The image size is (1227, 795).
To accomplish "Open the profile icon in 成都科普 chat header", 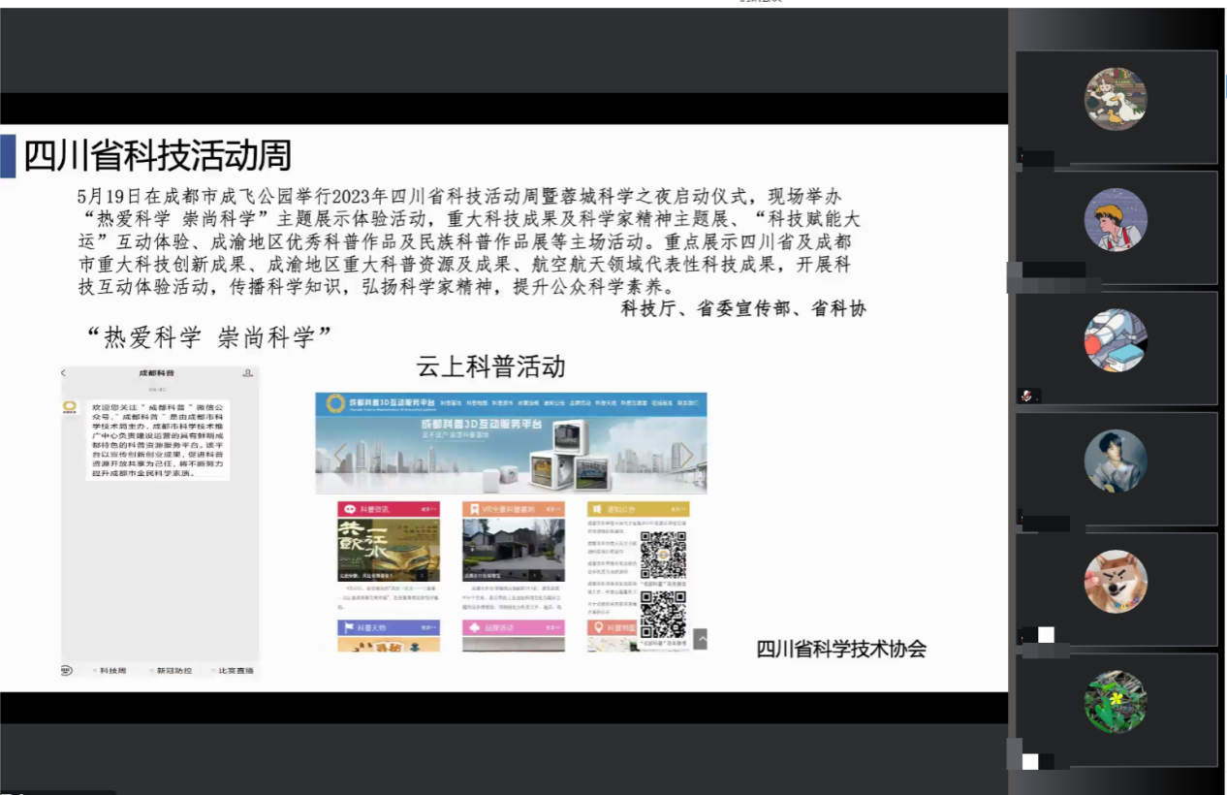I will point(248,373).
